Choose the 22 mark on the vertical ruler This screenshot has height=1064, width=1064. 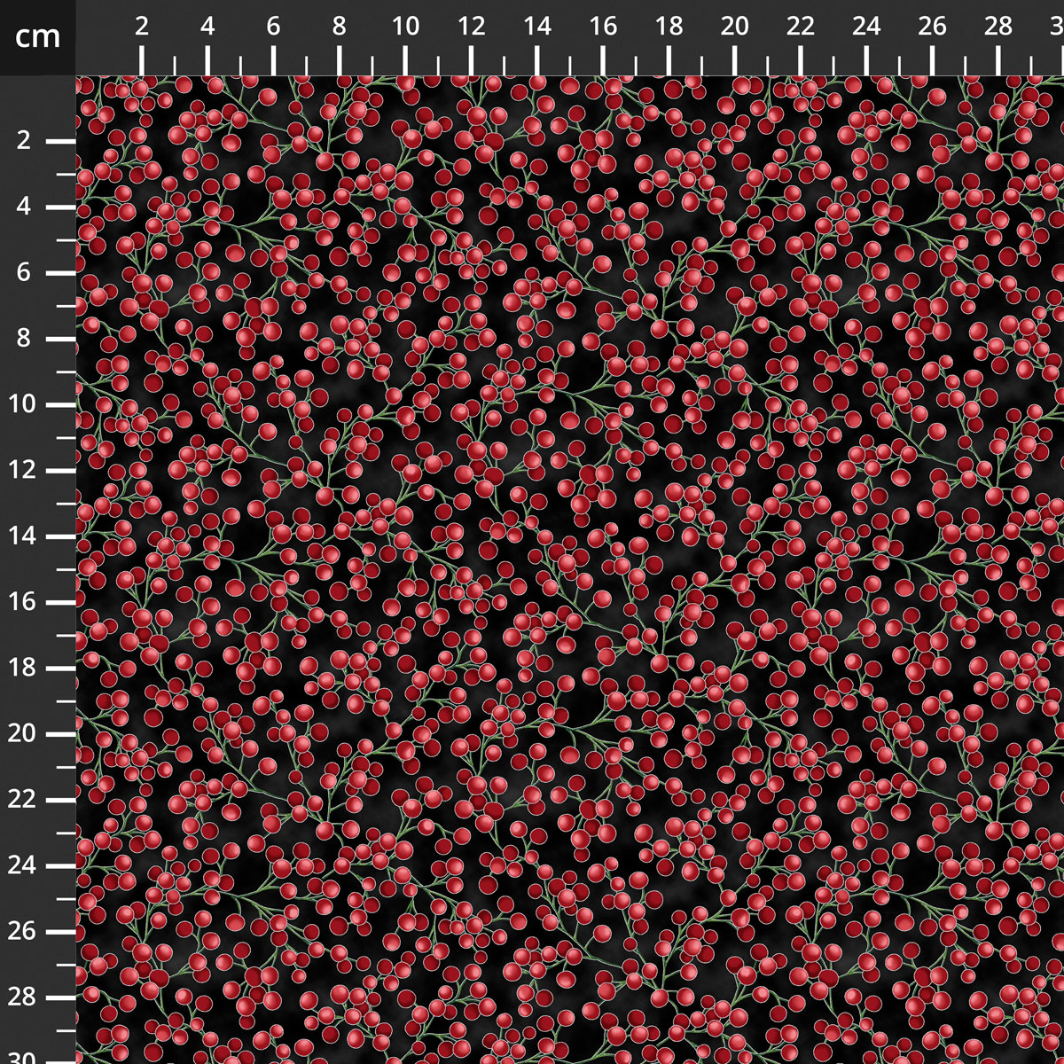23,800
